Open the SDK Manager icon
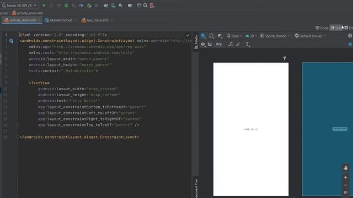Image resolution: width=353 pixels, height=198 pixels. [121, 5]
